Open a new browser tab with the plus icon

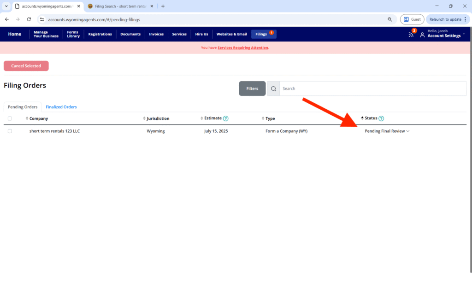tap(163, 6)
